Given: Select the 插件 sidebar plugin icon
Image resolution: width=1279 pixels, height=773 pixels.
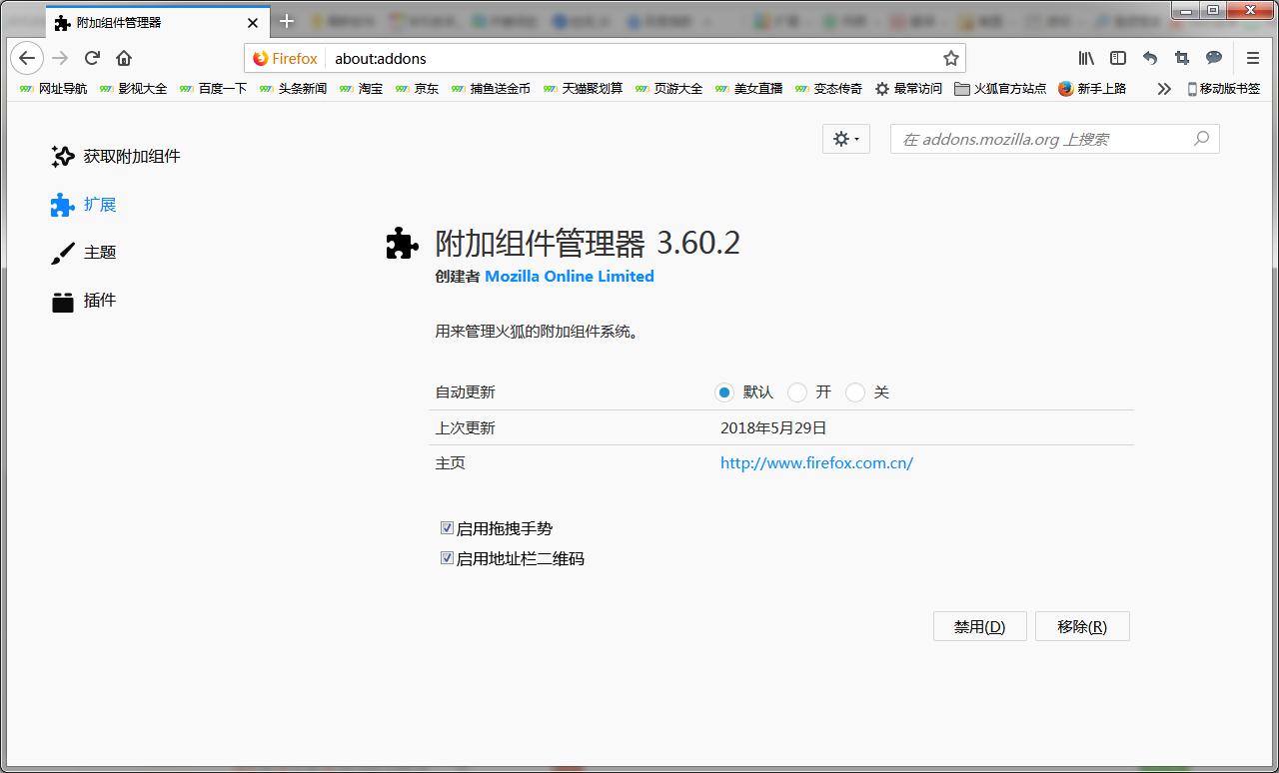Looking at the screenshot, I should point(62,300).
